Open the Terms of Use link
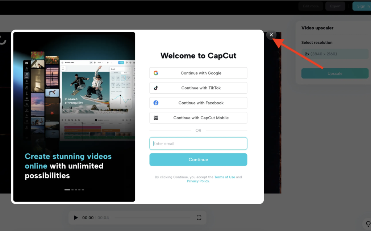The image size is (371, 231). (225, 177)
